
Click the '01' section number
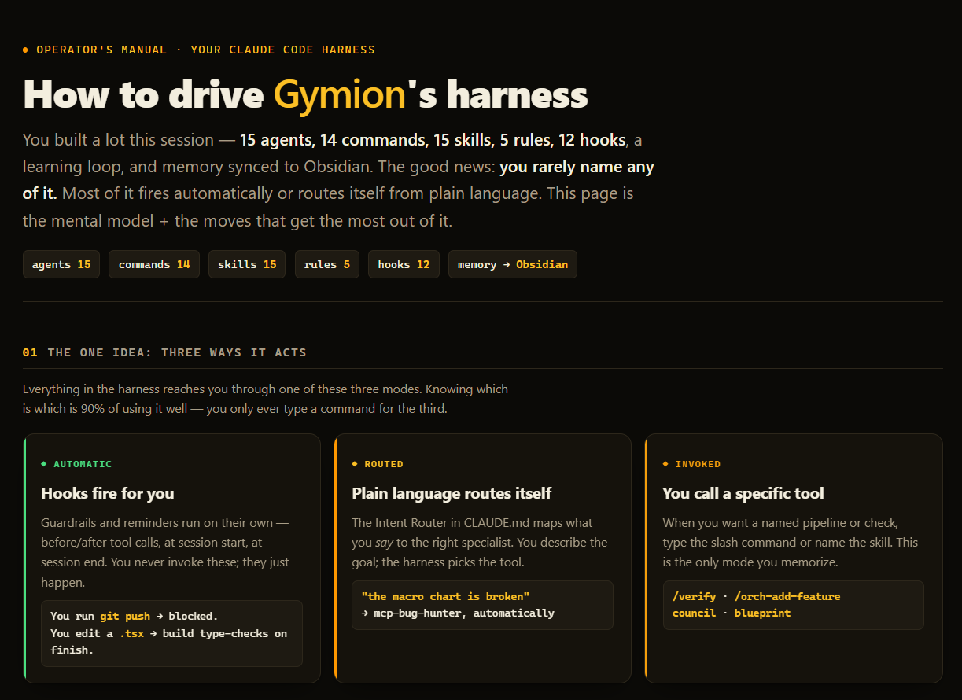[x=30, y=352]
